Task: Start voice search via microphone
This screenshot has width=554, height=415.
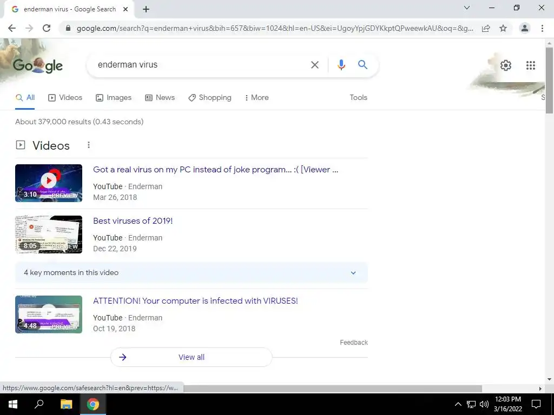Action: pyautogui.click(x=341, y=65)
